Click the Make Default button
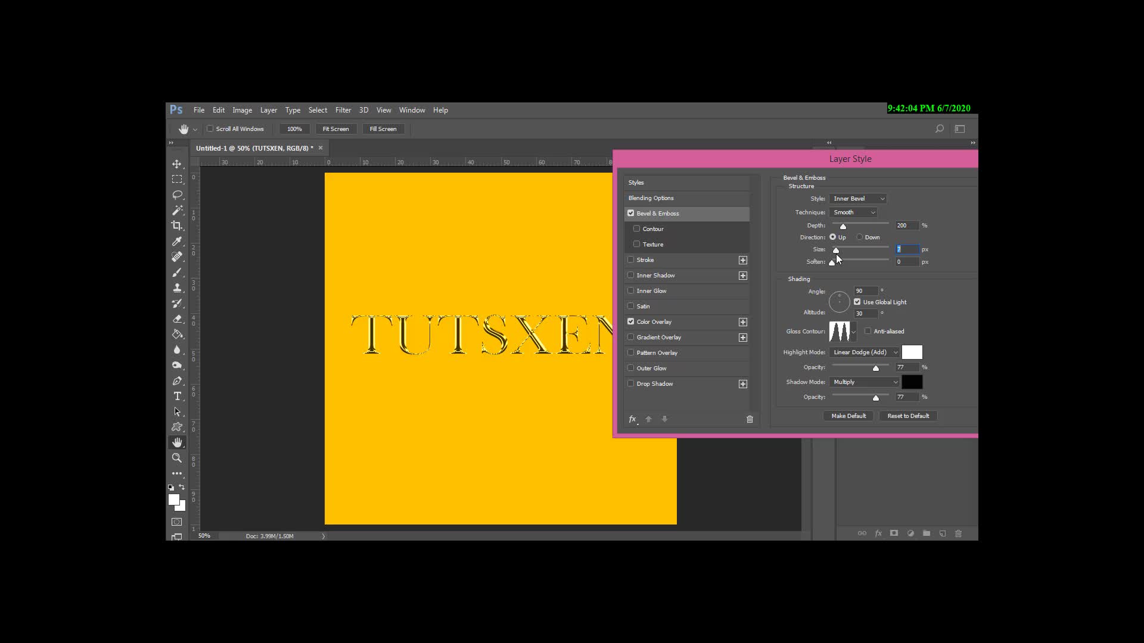The width and height of the screenshot is (1144, 643). tap(848, 416)
